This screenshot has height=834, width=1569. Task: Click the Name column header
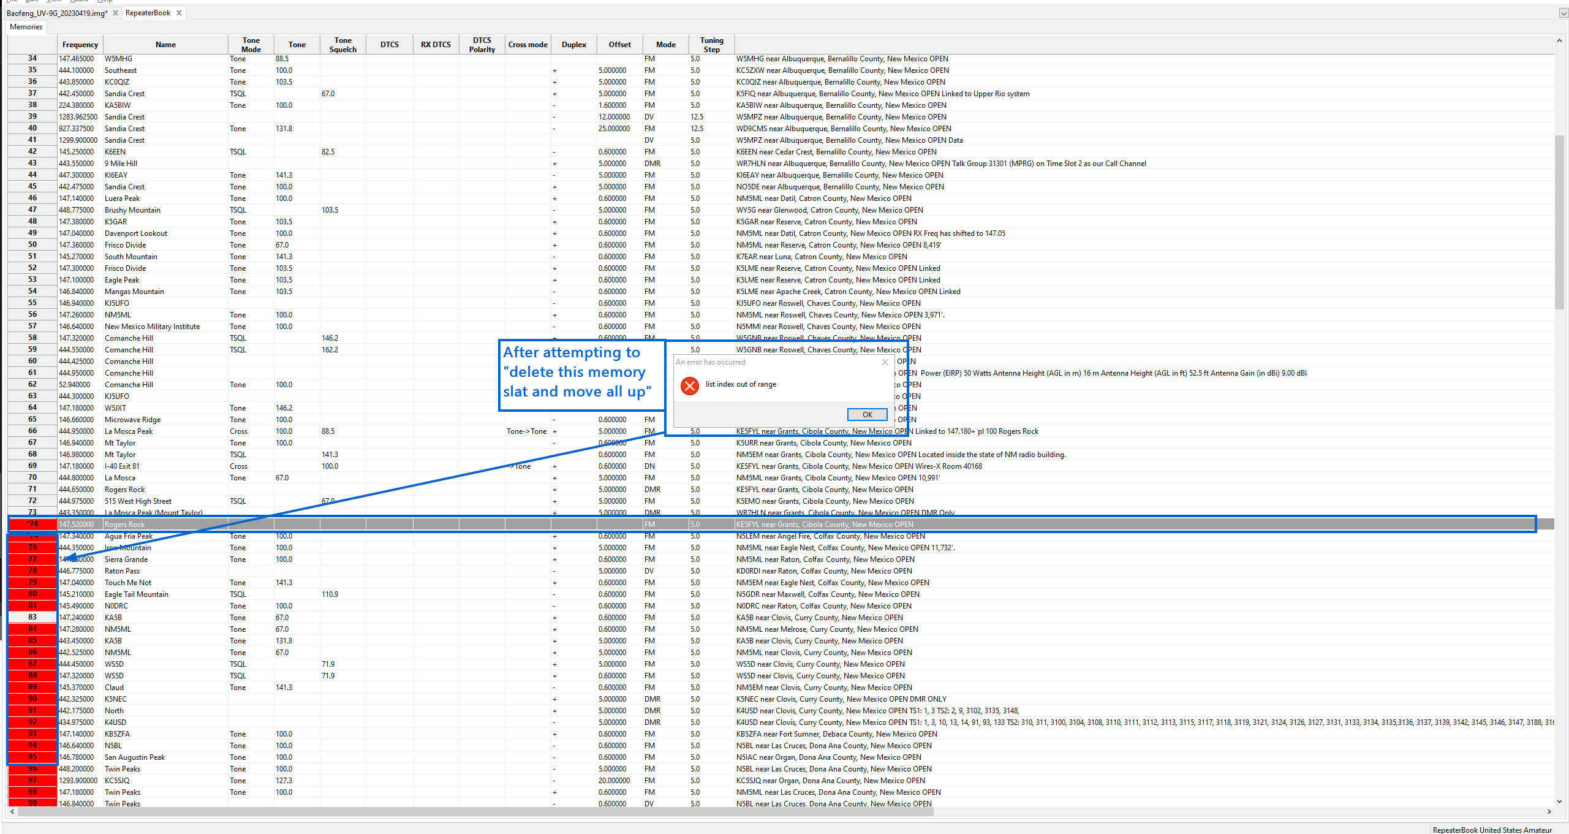[x=165, y=45]
